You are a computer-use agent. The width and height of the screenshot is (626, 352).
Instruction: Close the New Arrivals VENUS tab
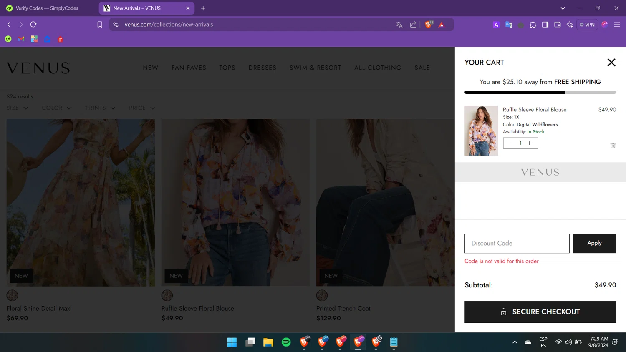188,8
